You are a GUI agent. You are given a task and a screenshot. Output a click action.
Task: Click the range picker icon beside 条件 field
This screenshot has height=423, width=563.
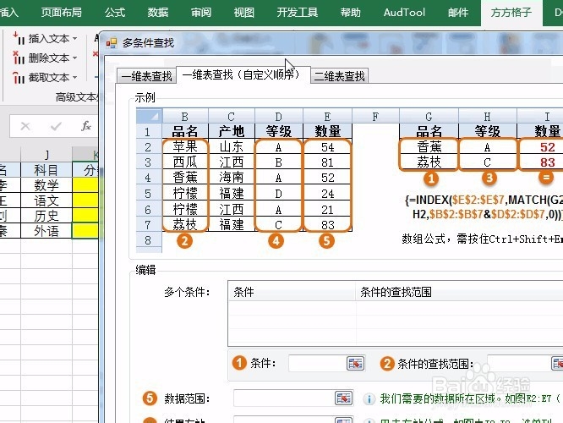click(x=355, y=363)
